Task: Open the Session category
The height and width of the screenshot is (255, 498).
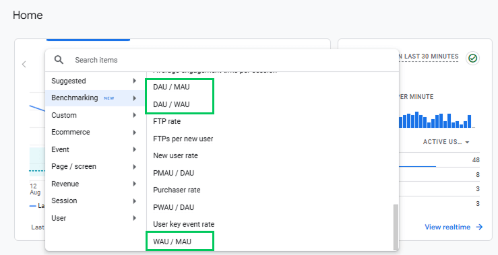Action: (x=95, y=201)
